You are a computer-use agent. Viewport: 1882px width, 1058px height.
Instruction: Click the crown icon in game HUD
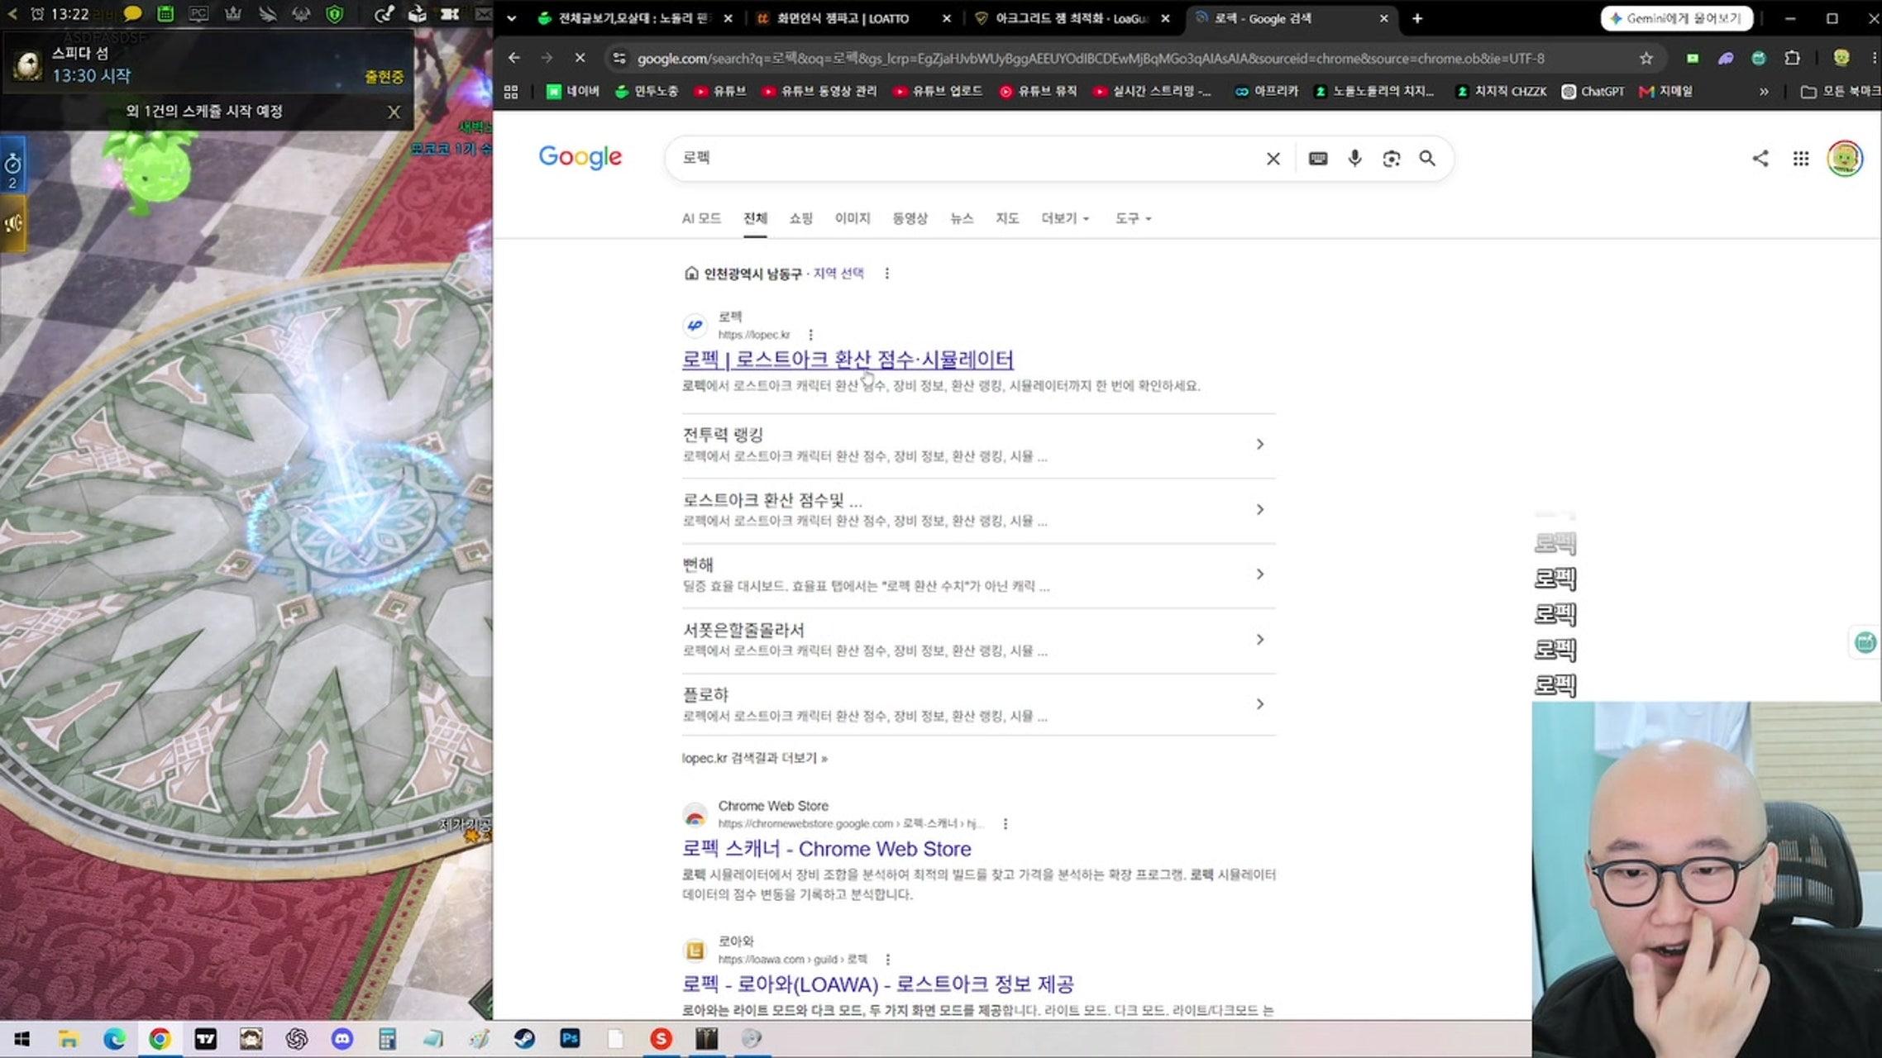233,14
